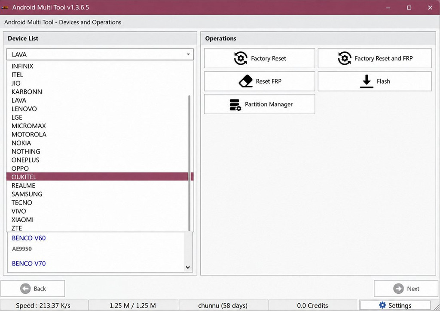Click the Back arrow icon
The image size is (440, 311).
[25, 289]
